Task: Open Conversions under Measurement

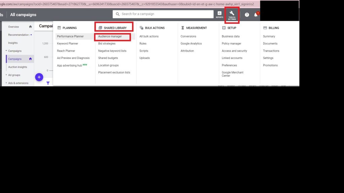Action: [x=188, y=36]
